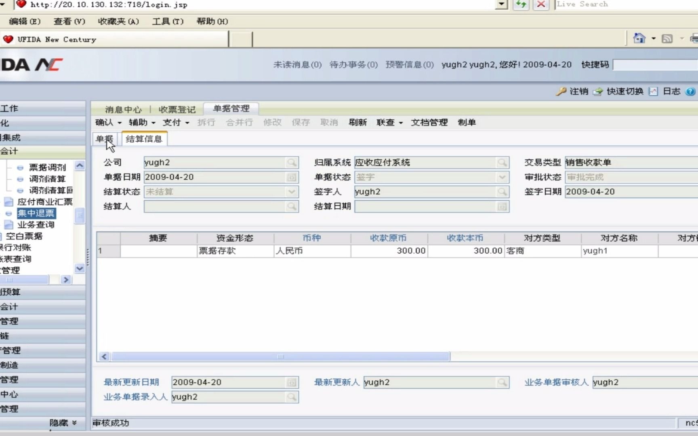Click the browser stop X icon
The width and height of the screenshot is (698, 436).
pos(541,4)
